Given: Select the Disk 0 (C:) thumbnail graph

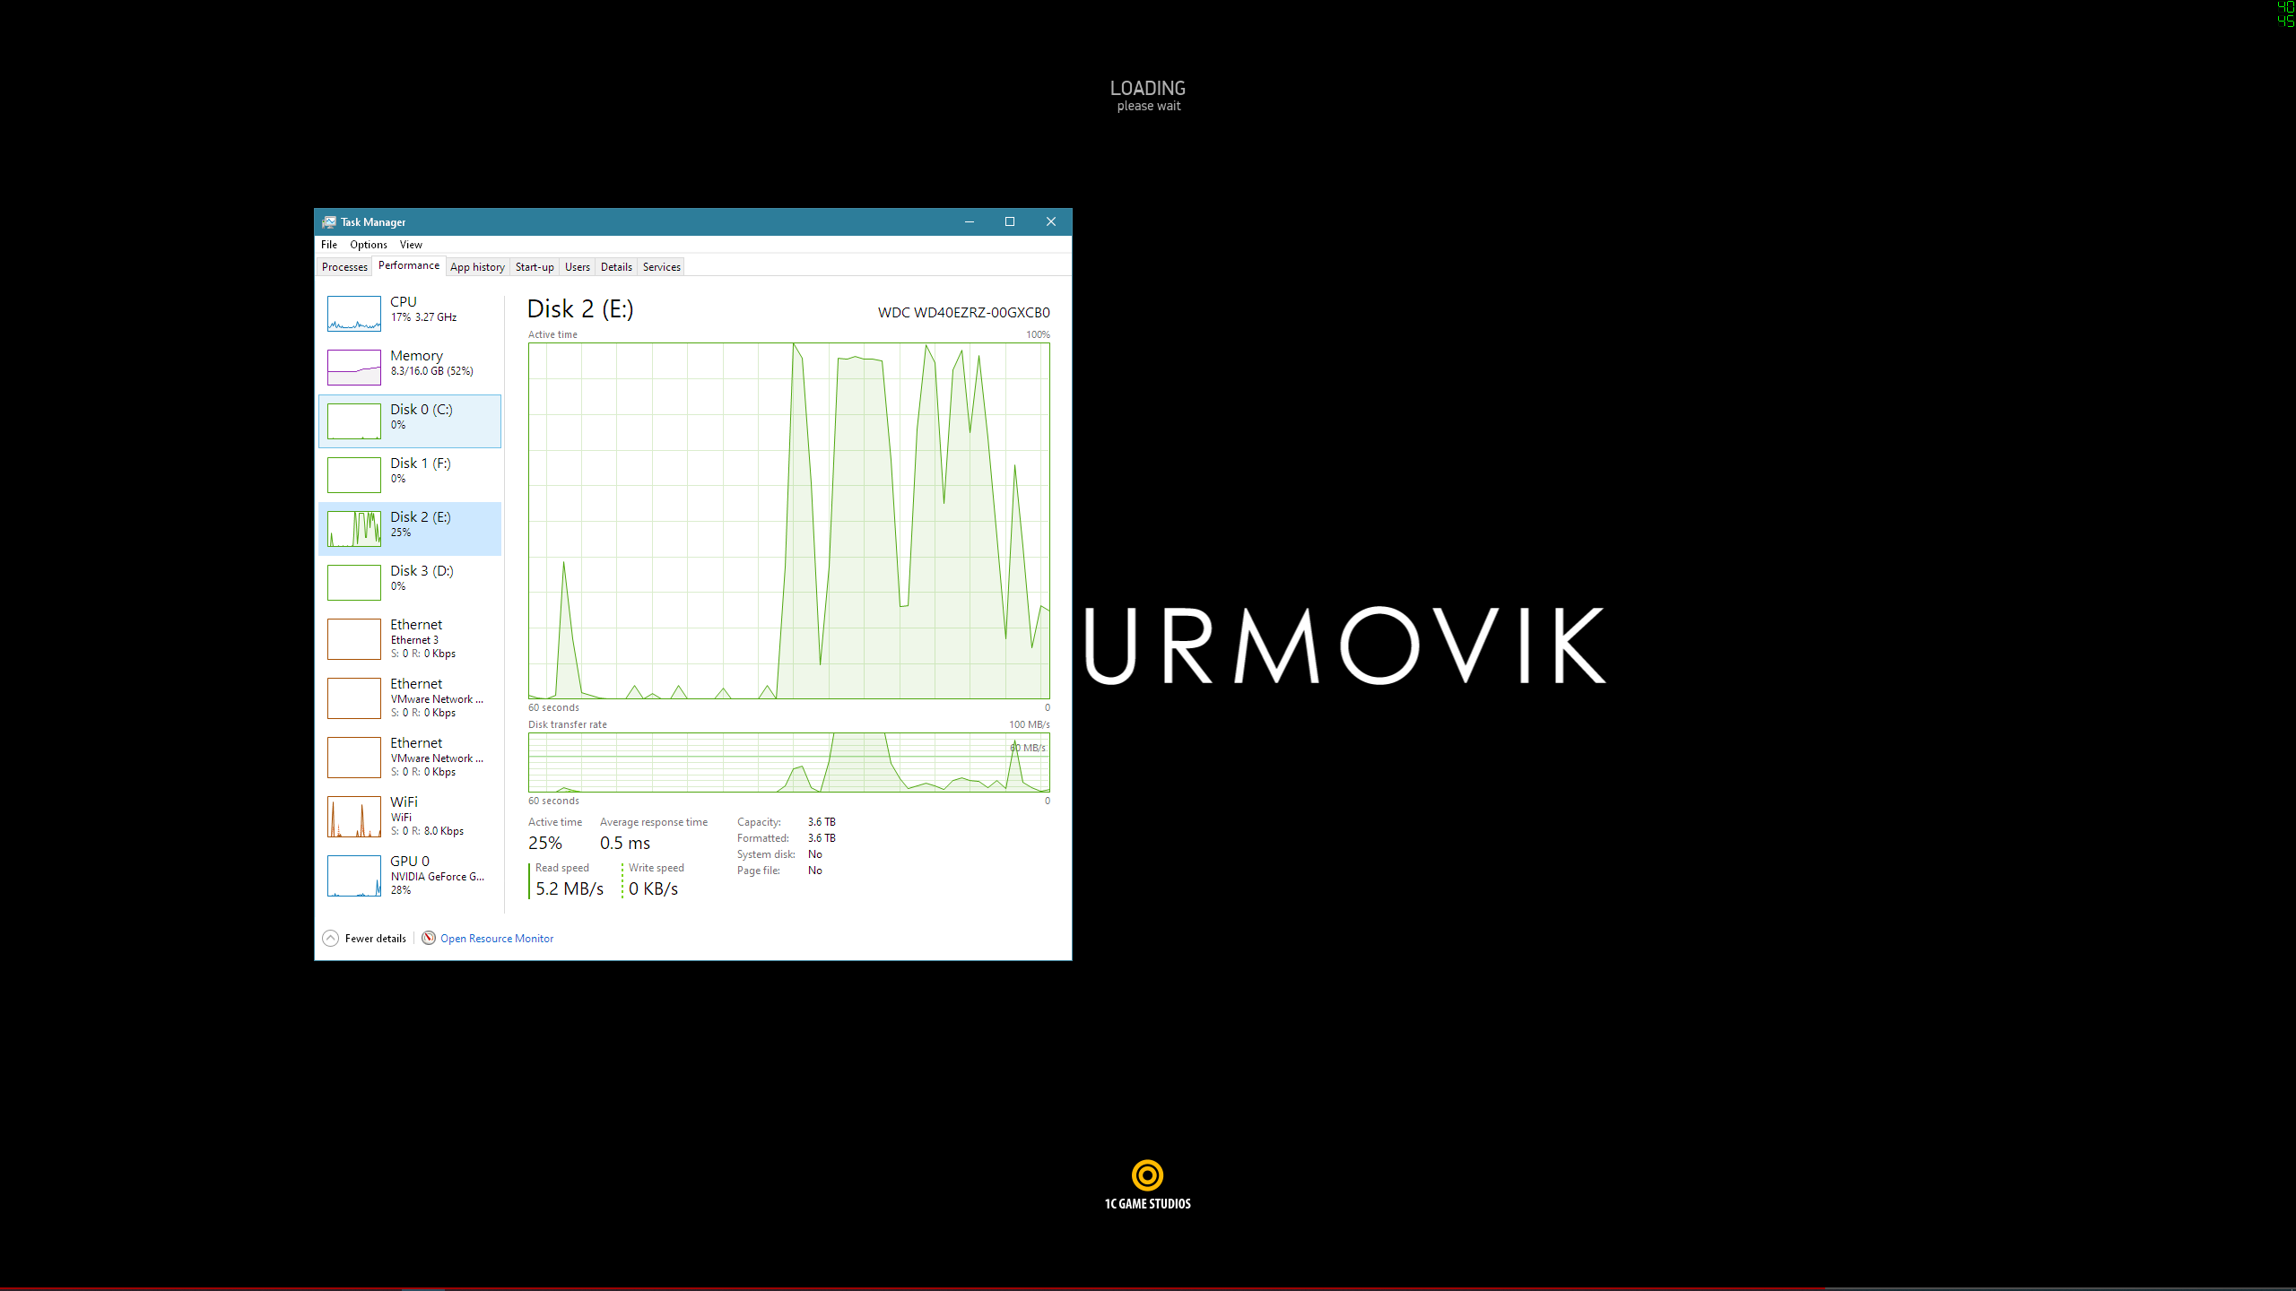Looking at the screenshot, I should (x=354, y=421).
